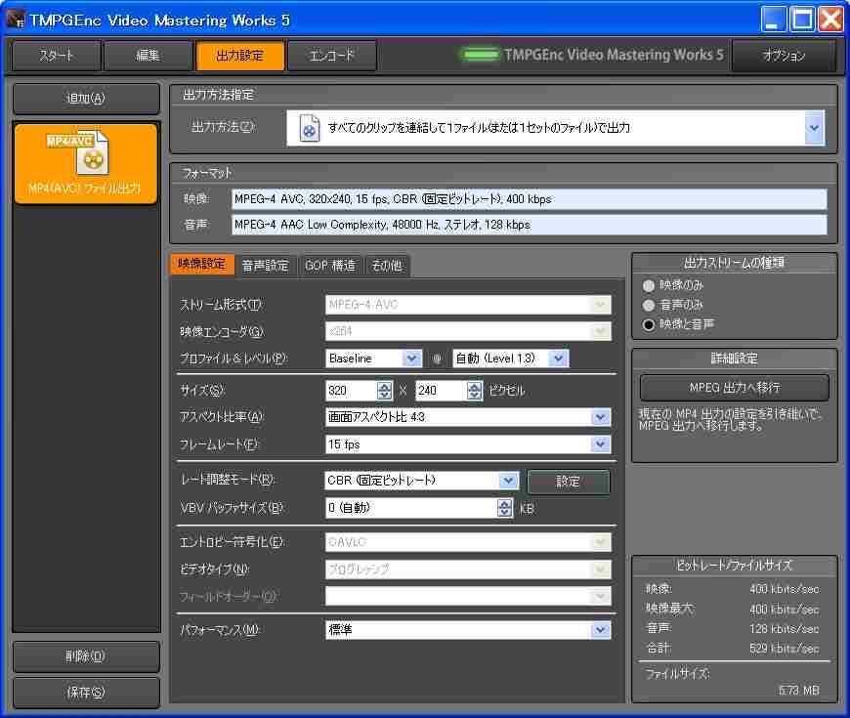Expand the output method dropdown arrow
850x718 pixels.
[814, 128]
